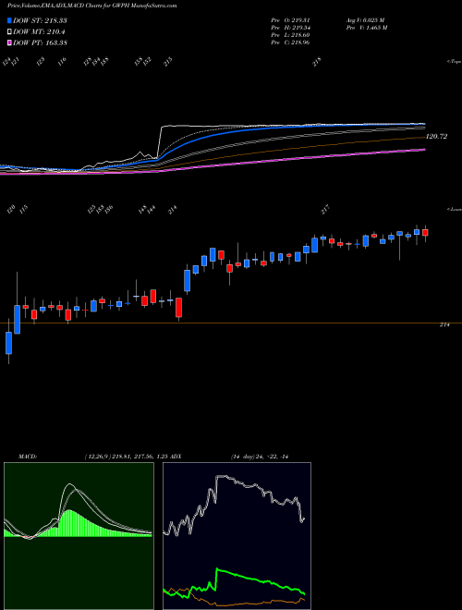This screenshot has width=462, height=610.
Task: Open the MACD indicator chart panel
Action: click(x=79, y=536)
